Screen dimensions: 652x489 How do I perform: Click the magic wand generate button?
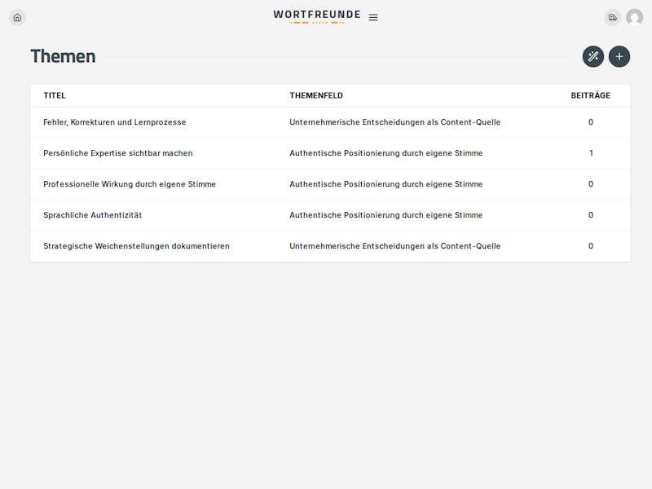pos(593,56)
